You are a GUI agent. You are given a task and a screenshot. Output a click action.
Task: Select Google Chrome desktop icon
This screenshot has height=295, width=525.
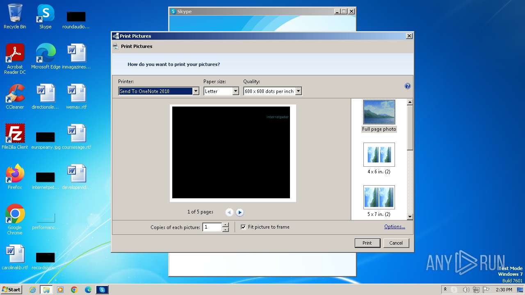[15, 220]
